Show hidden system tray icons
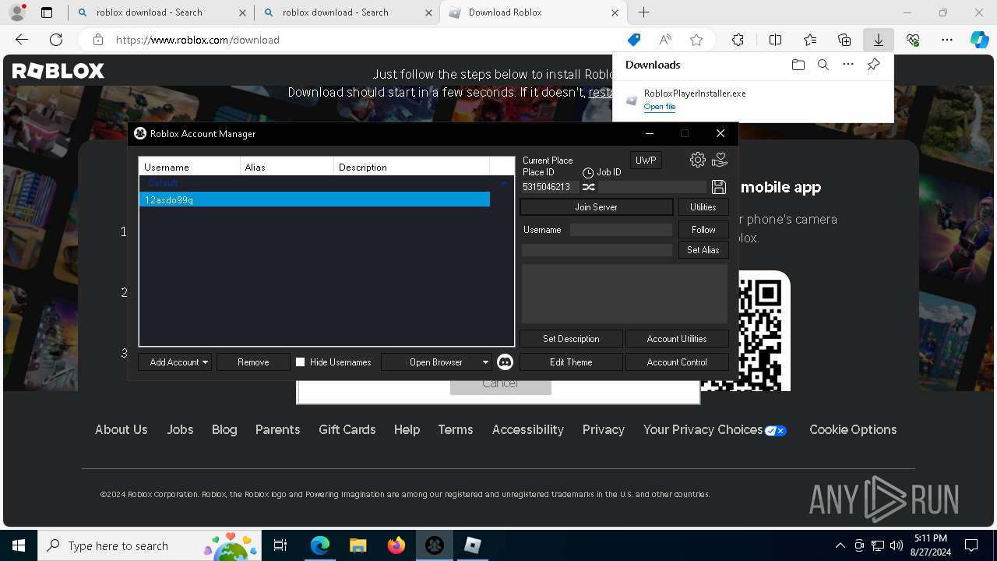 tap(840, 545)
